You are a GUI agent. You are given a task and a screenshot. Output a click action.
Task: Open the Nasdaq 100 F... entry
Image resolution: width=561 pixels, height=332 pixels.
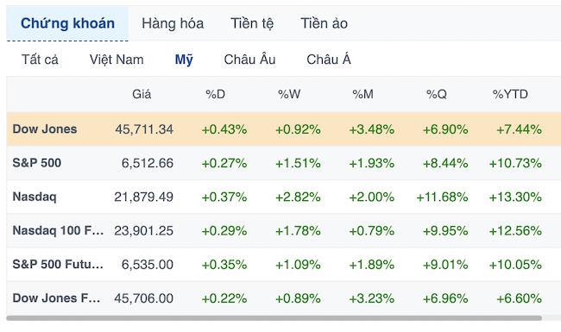point(58,230)
